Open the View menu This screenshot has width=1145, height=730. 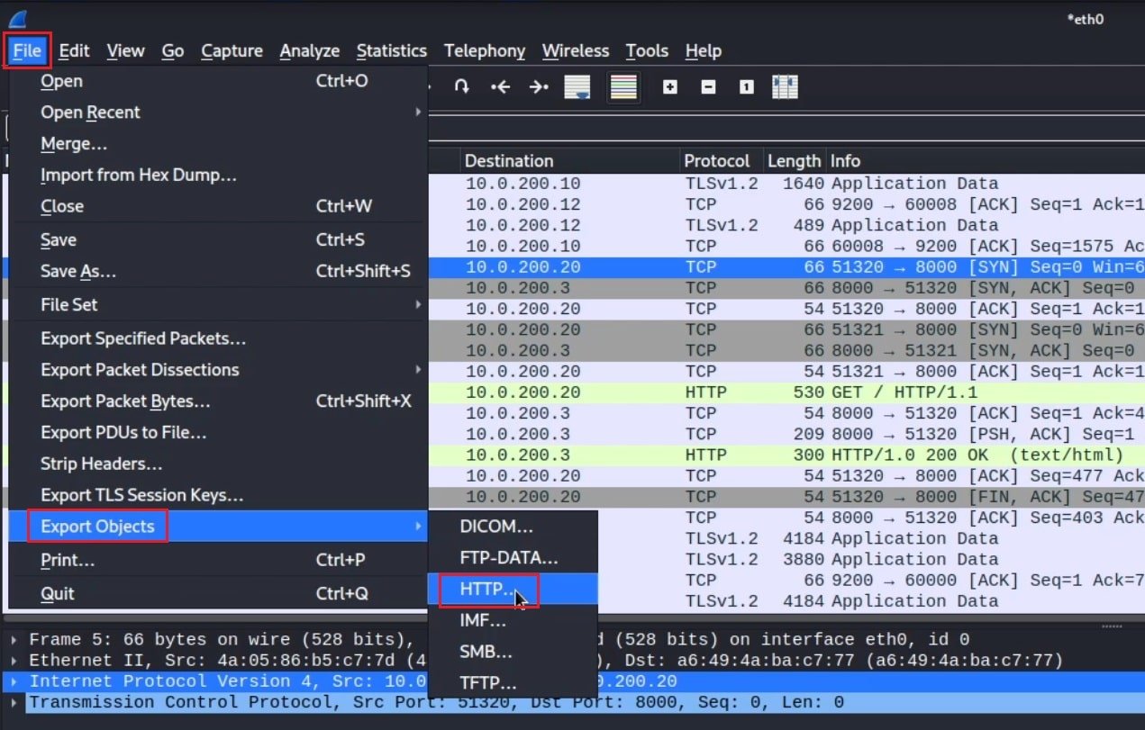tap(125, 51)
